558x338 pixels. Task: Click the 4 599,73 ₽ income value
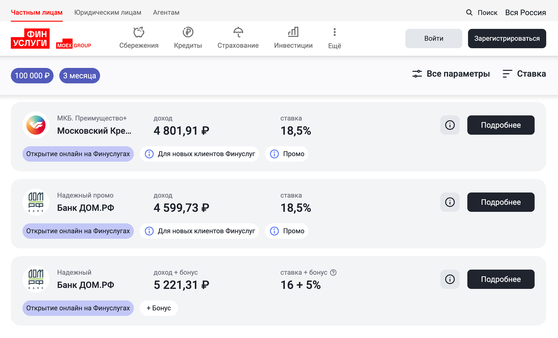point(181,208)
